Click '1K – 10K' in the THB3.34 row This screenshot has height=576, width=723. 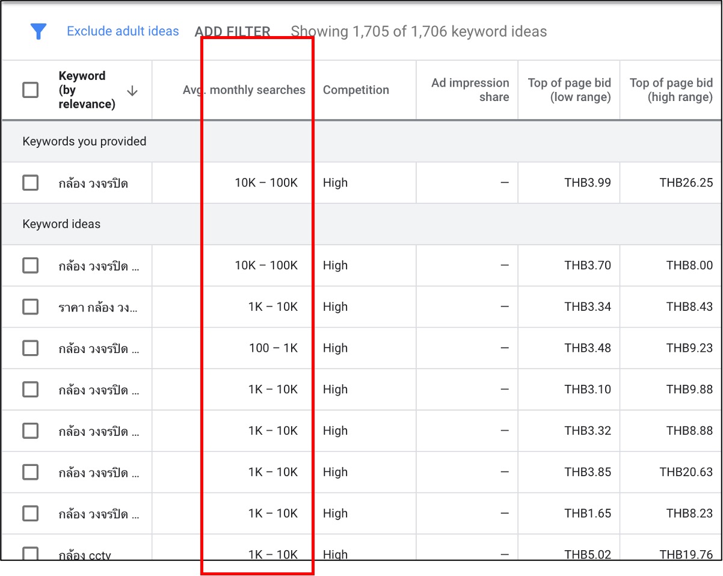coord(273,307)
